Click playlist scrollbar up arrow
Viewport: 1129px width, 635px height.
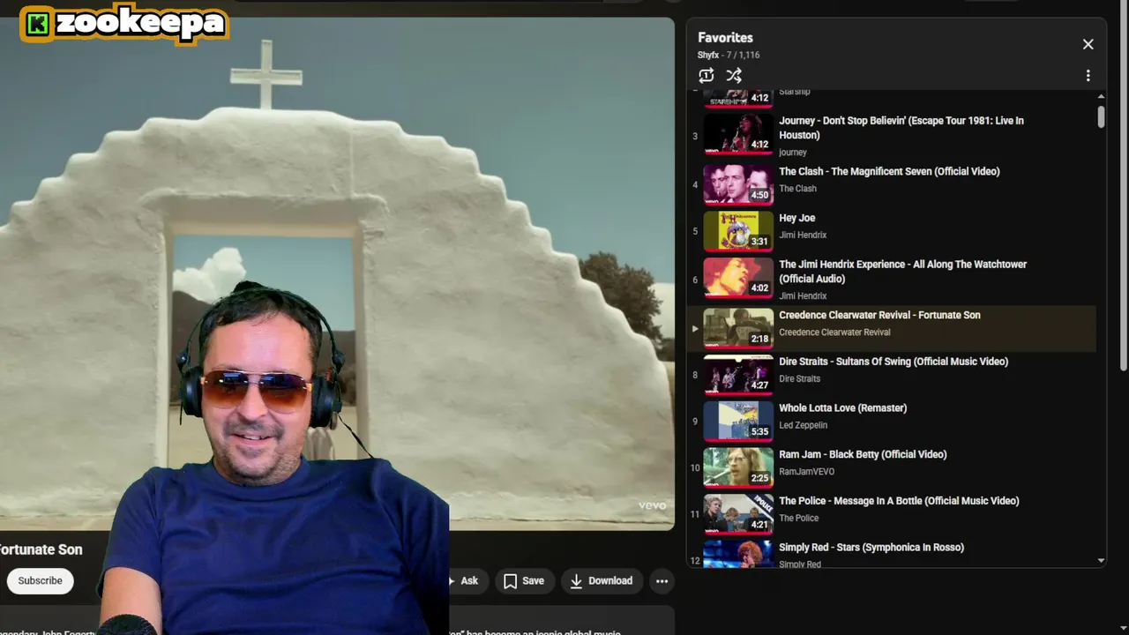click(1101, 95)
